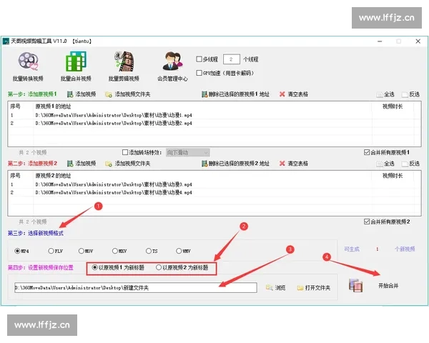Click 添加视频文件夹 folder icon in step two
429x343 pixels.
[x=109, y=164]
